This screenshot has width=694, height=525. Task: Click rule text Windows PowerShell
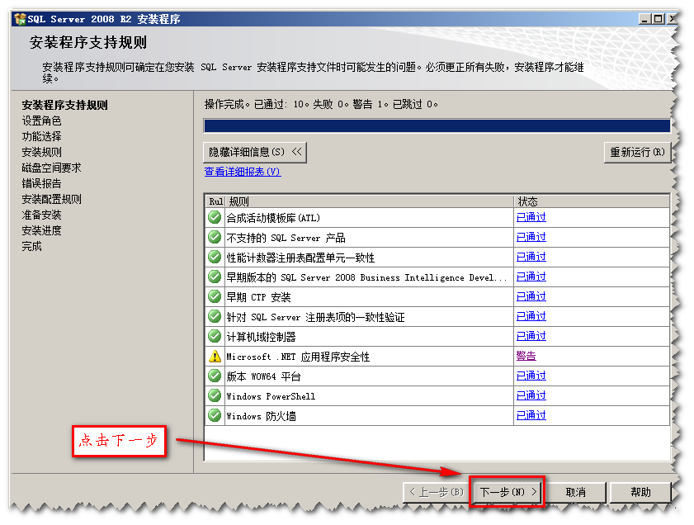271,396
